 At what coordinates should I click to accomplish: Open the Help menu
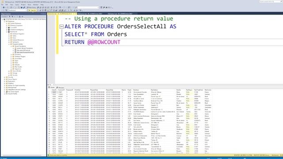click(x=42, y=5)
